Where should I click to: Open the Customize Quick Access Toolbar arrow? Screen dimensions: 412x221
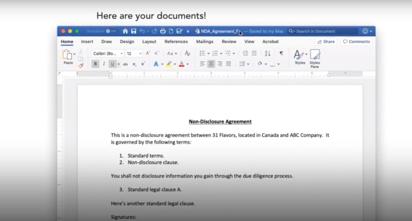point(188,32)
